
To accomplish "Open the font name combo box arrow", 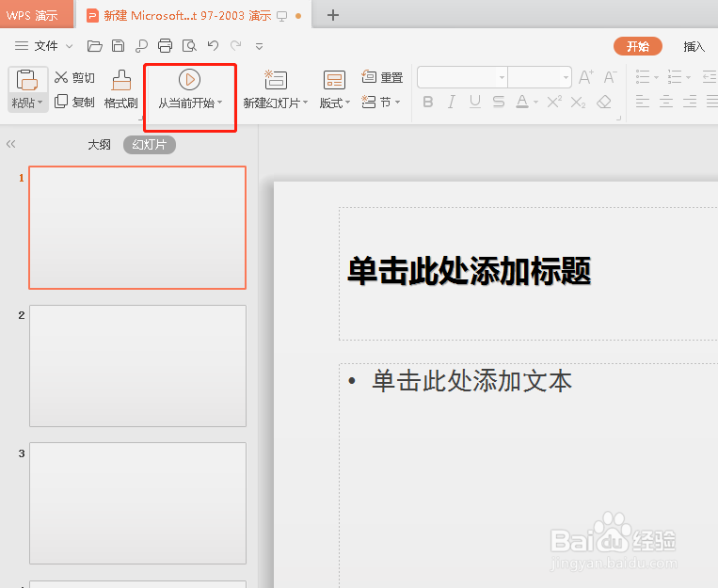I will click(502, 77).
